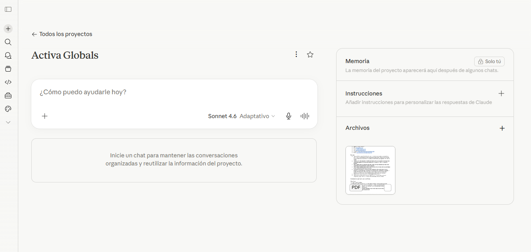Screen dimensions: 531x252
Task: Click the Solo tú privacy button
Action: coord(489,61)
